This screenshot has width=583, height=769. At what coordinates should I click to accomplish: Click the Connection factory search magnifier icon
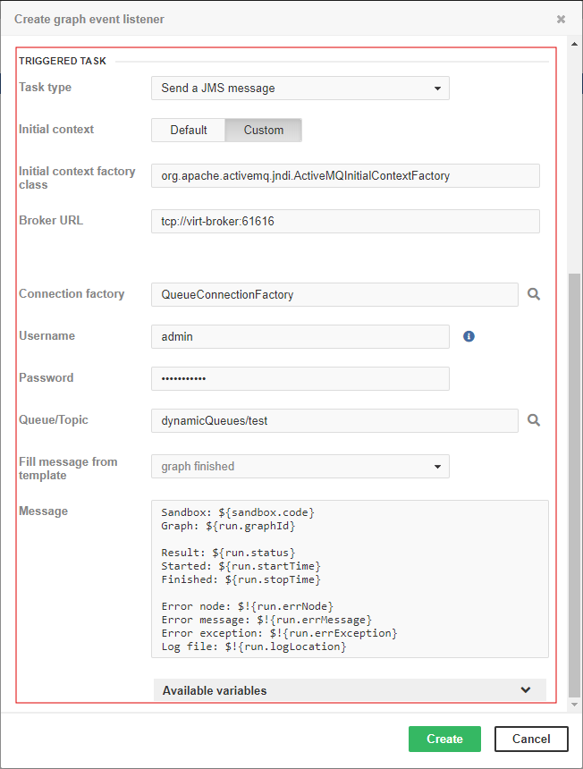point(533,294)
